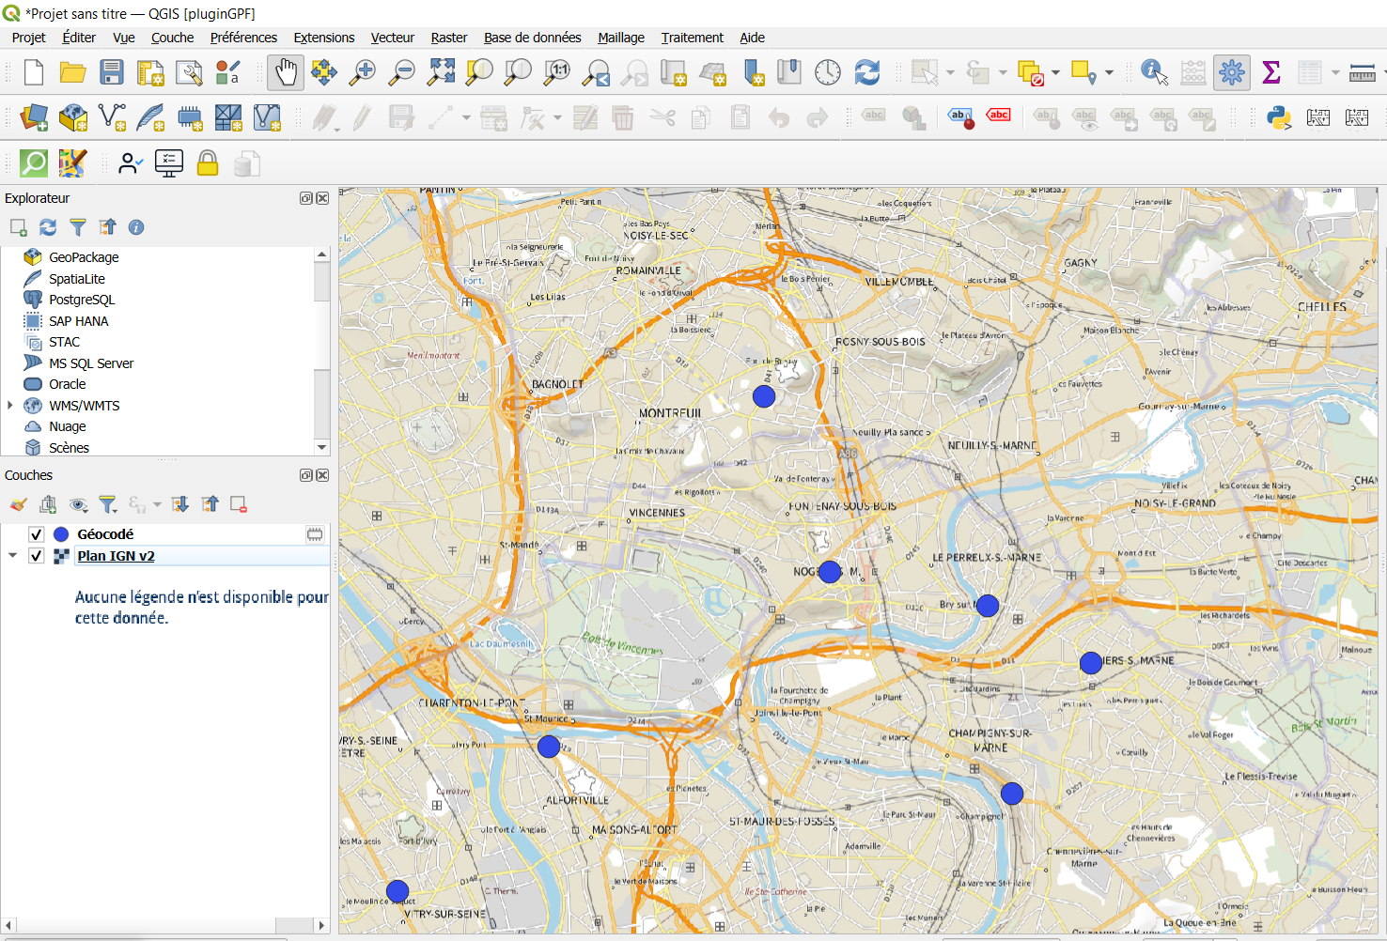Click the Save Project floppy icon
Screen dimensions: 1387x941
[112, 72]
